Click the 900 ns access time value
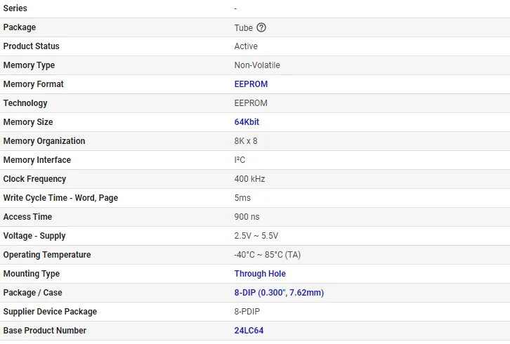The height and width of the screenshot is (344, 510). (x=248, y=217)
